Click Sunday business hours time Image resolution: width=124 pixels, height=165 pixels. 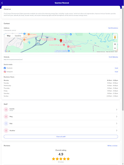pos(112,96)
